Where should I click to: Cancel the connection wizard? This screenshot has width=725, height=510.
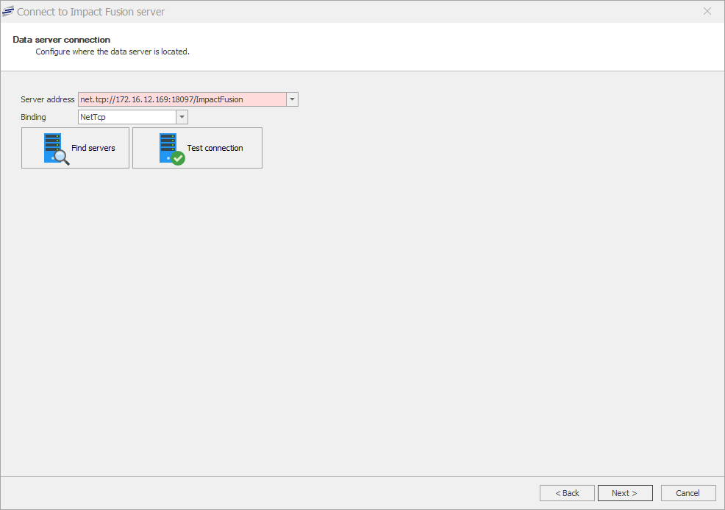tap(688, 493)
